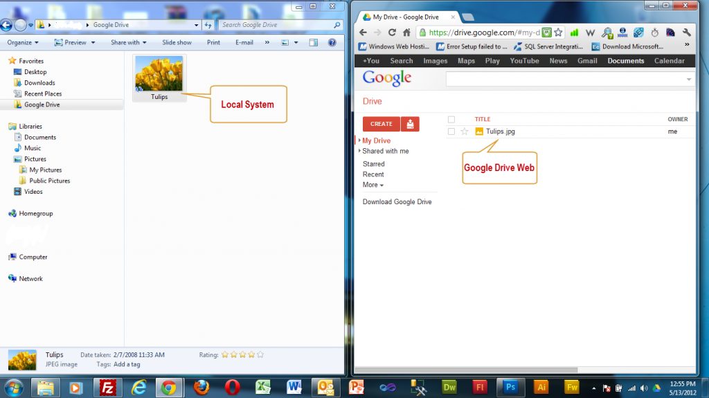Viewport: 709px width, 398px height.
Task: Launch Excel from the taskbar
Action: click(x=262, y=388)
